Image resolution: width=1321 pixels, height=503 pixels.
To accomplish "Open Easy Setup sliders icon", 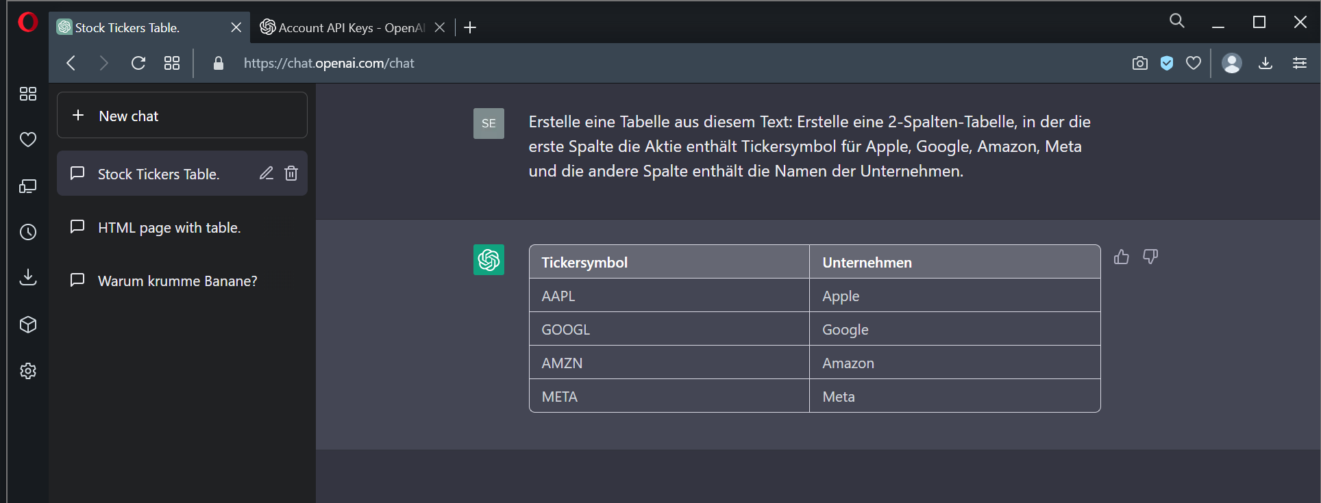I will pos(1299,63).
